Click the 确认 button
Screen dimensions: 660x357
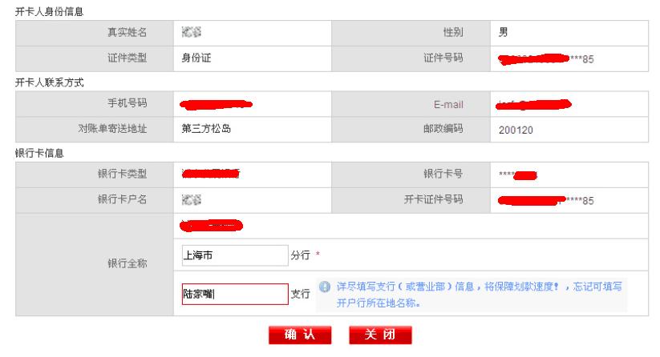pyautogui.click(x=299, y=336)
